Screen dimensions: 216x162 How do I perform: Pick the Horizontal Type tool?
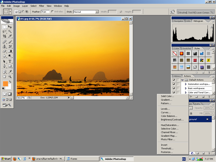tap(10, 61)
